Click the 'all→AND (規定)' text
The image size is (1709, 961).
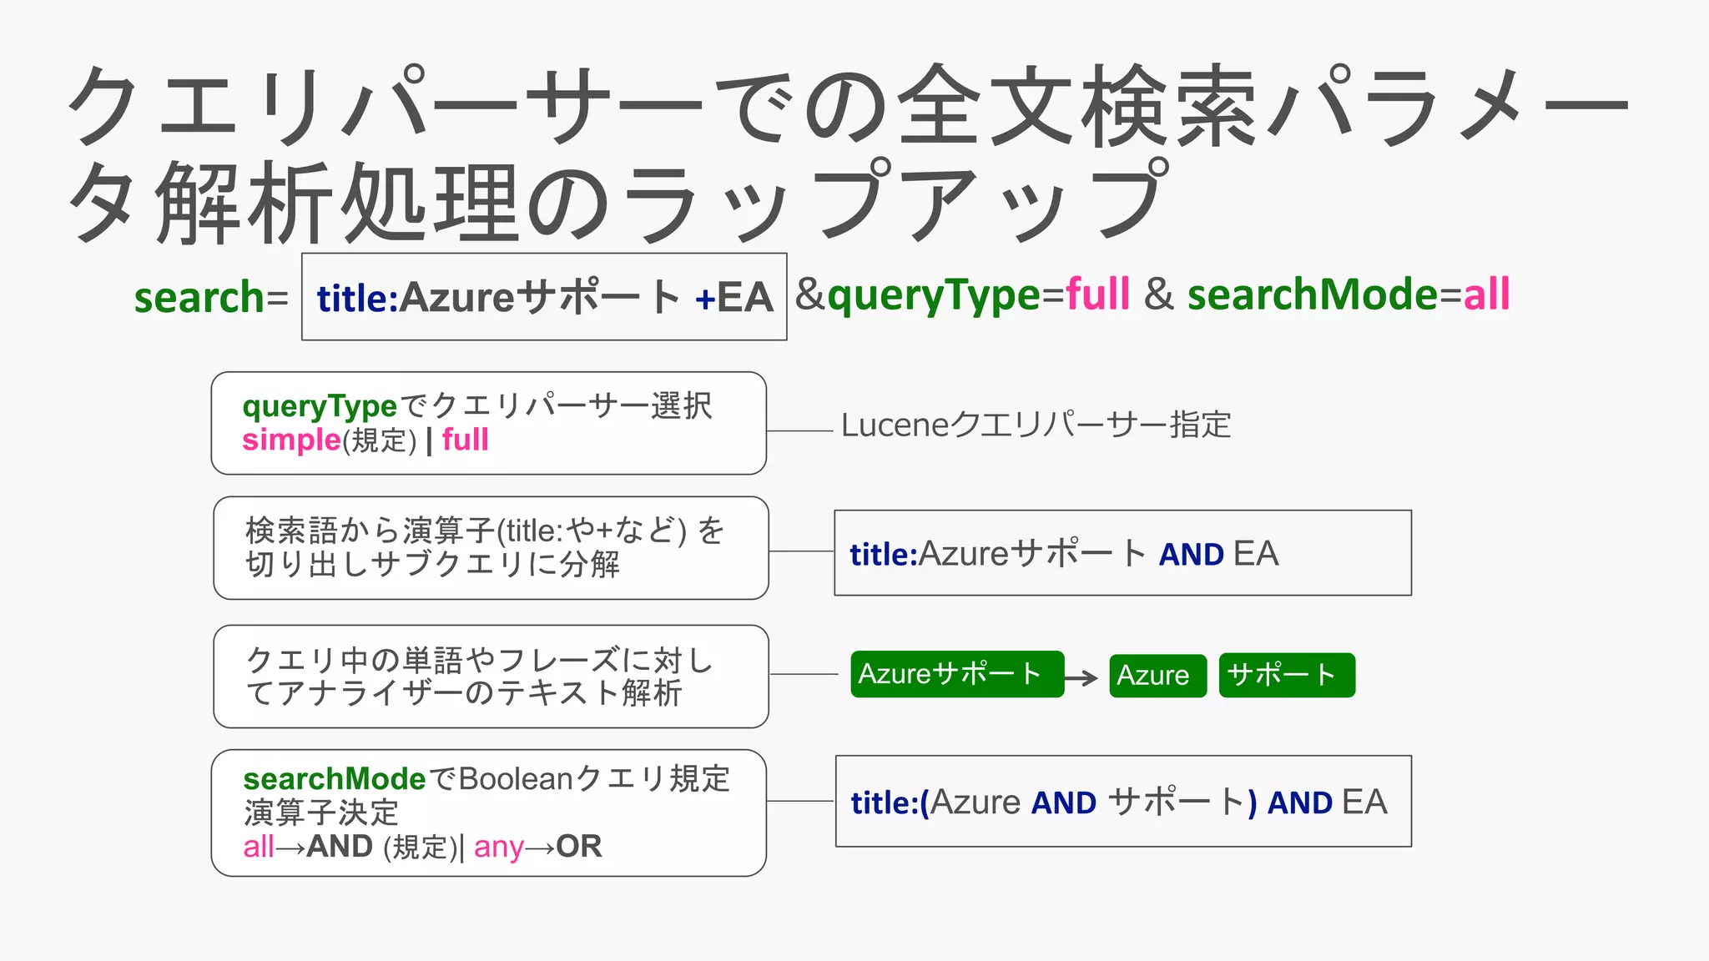pyautogui.click(x=350, y=847)
